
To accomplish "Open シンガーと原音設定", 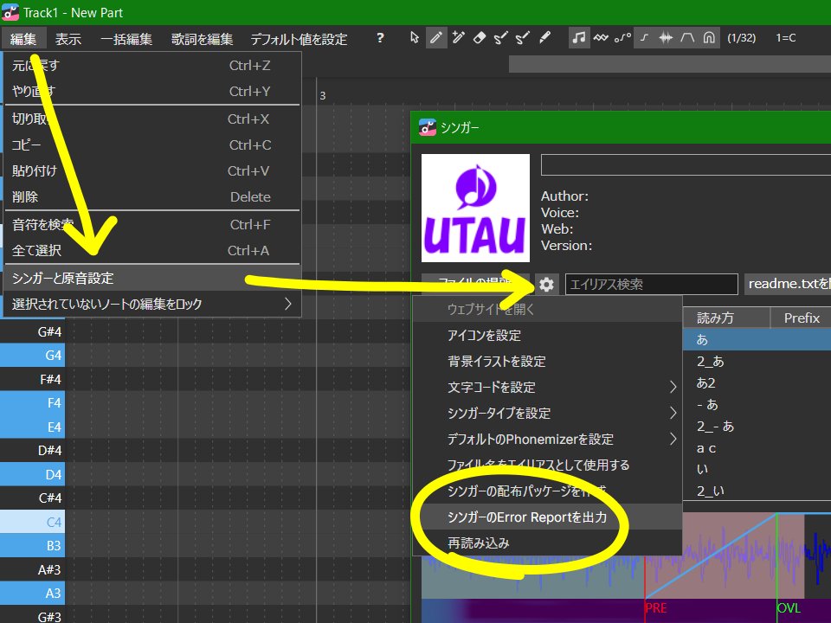I will point(152,278).
